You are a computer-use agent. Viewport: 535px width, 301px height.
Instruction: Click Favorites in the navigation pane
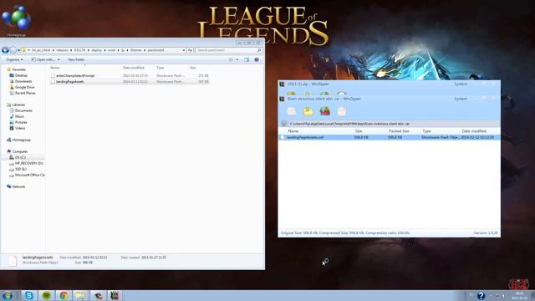tap(18, 69)
